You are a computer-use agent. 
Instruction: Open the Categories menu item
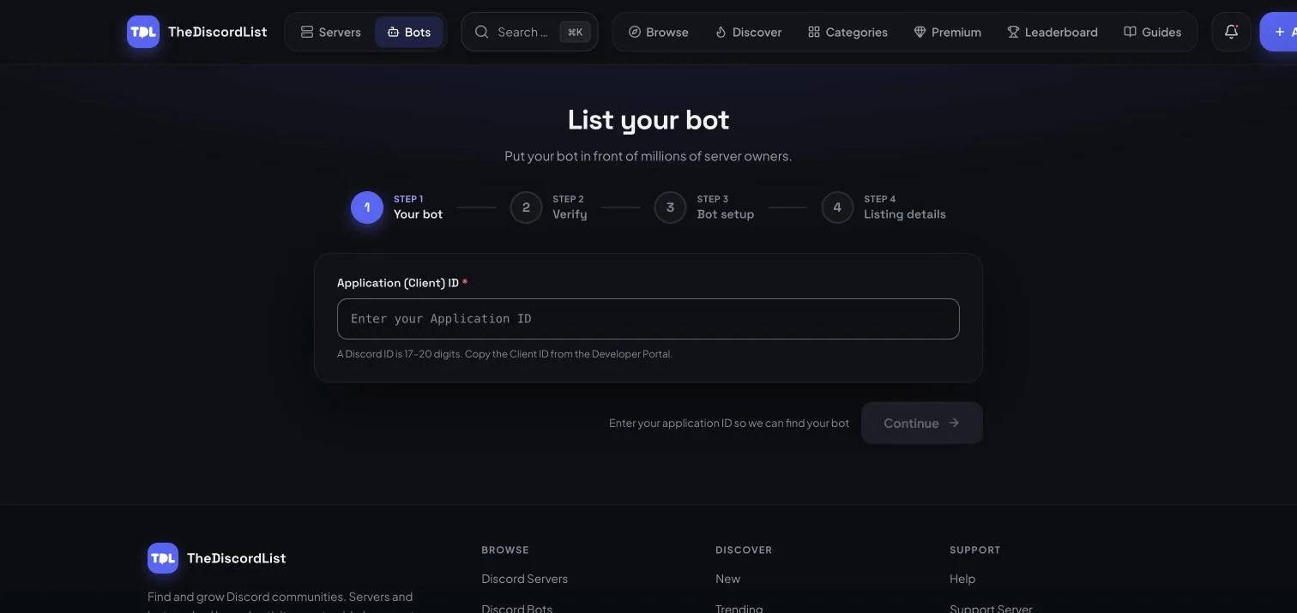coord(848,32)
